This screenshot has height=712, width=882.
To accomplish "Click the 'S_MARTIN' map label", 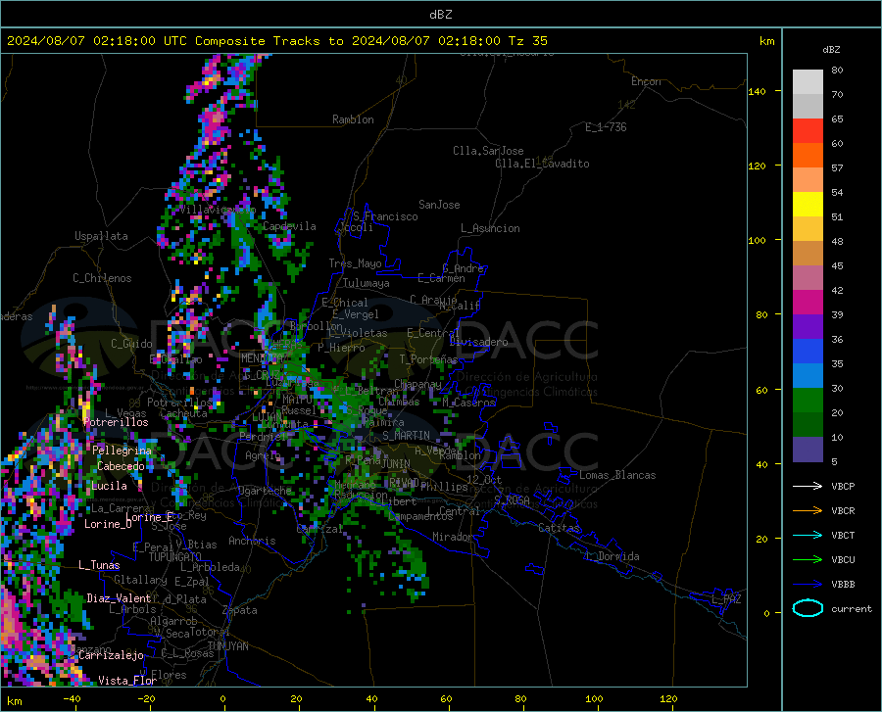I will 406,436.
